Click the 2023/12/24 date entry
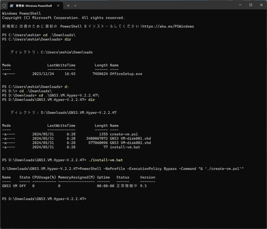 tap(43, 74)
